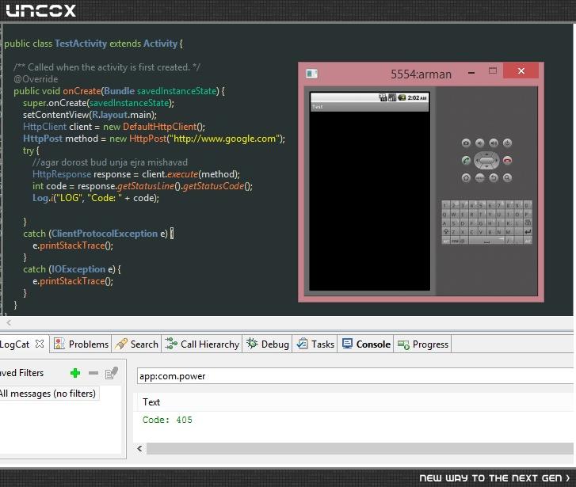Click the emulator status bar clock
The height and width of the screenshot is (487, 576).
click(418, 97)
